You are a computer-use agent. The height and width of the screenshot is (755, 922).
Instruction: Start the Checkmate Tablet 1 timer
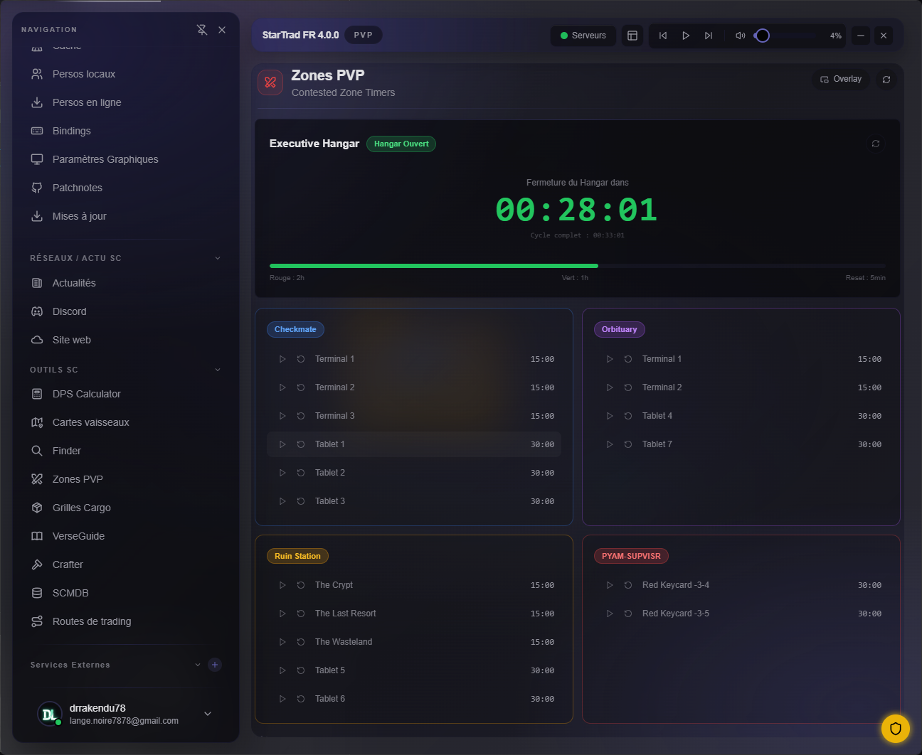coord(282,444)
